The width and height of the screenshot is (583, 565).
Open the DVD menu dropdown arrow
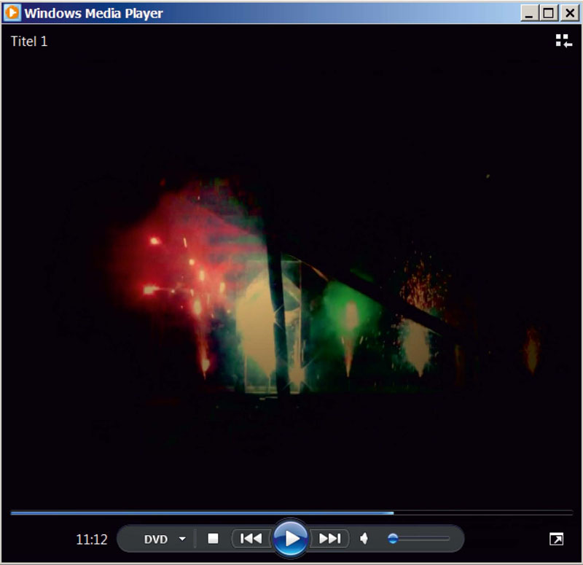(182, 539)
